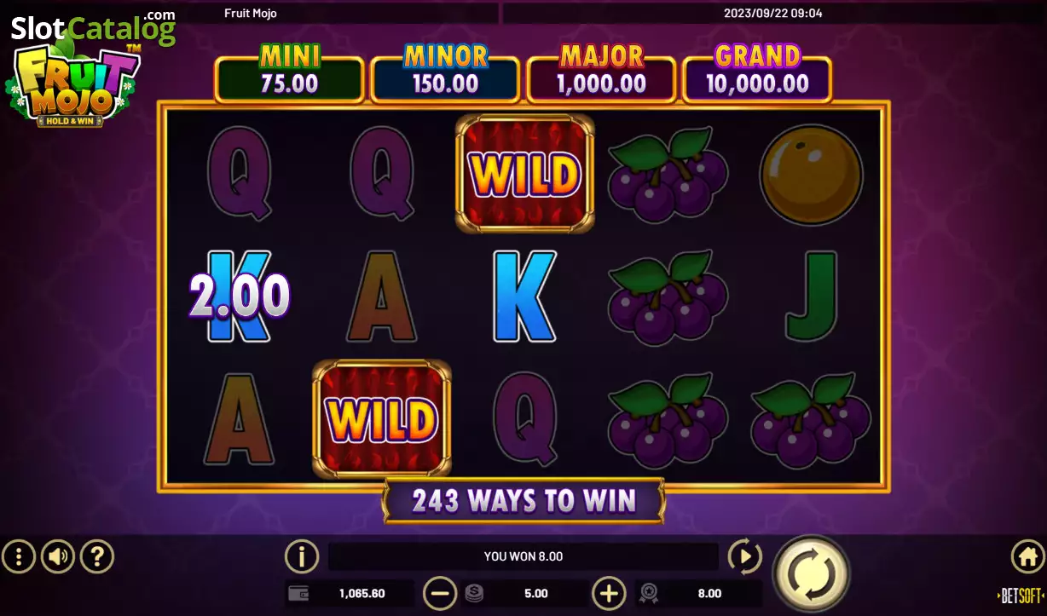The height and width of the screenshot is (616, 1047).
Task: Decrease bet with the minus button
Action: [440, 593]
